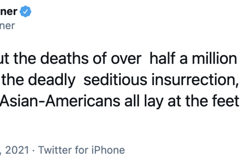This screenshot has height=160, width=240.
Task: Open the author's display name ending in "ner"
Action: (x=8, y=12)
